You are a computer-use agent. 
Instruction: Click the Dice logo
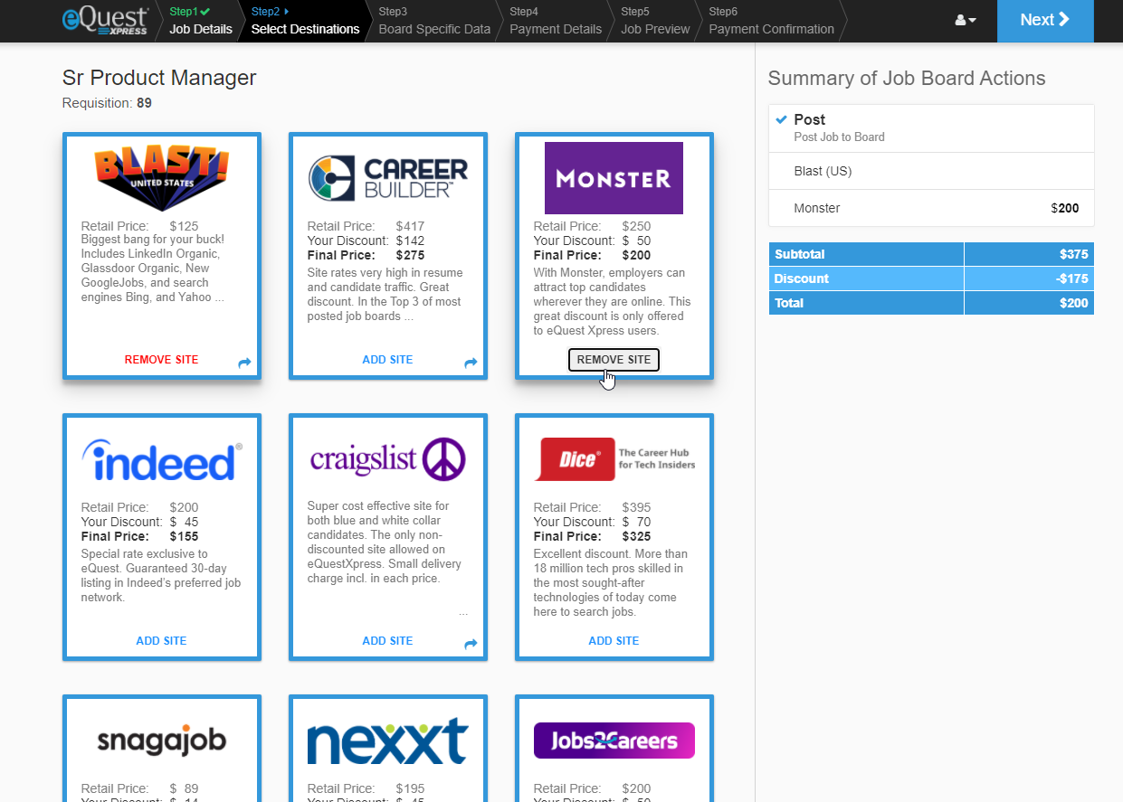tap(614, 459)
